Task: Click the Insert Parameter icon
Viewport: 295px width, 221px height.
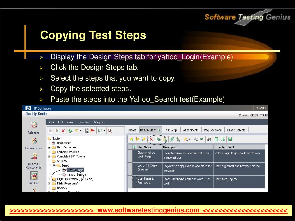Action: coord(196,139)
